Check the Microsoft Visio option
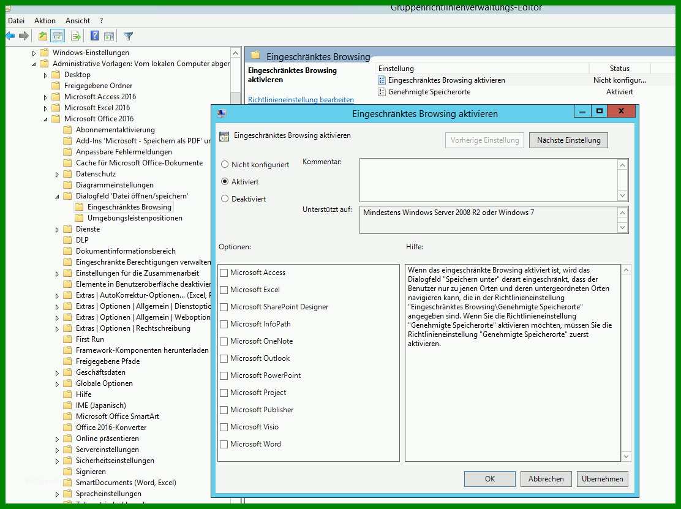The width and height of the screenshot is (681, 509). point(224,427)
